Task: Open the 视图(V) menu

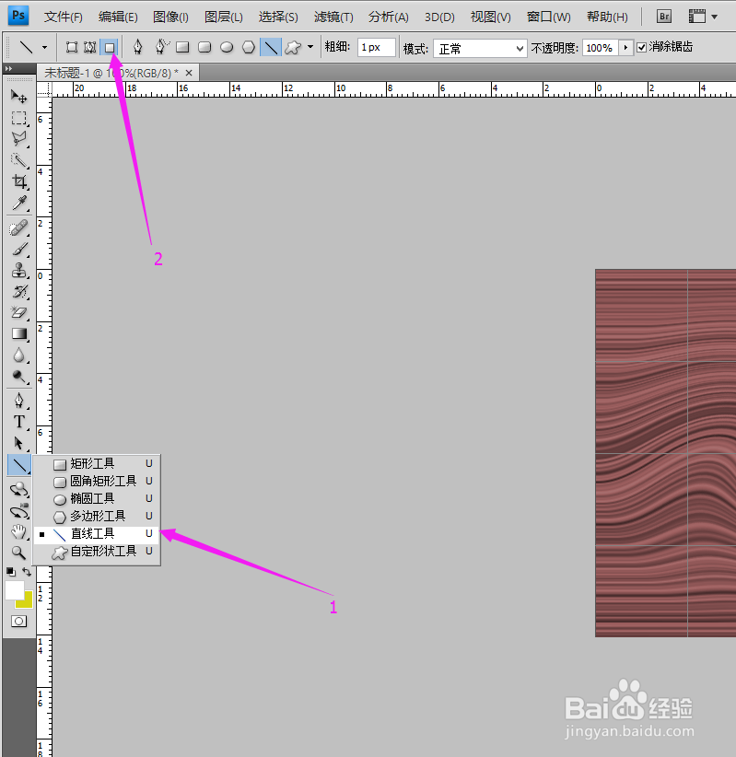Action: coord(491,17)
